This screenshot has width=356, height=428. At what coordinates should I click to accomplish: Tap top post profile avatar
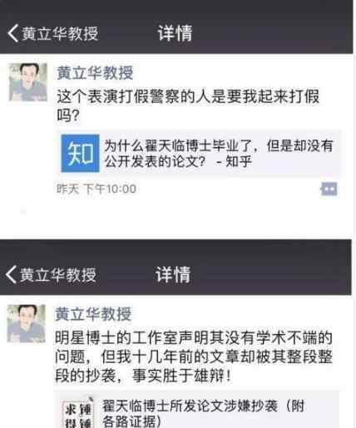[27, 82]
